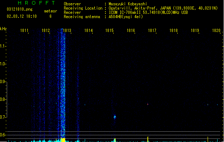Click the 1815 time axis label
The width and height of the screenshot is (224, 142).
[109, 31]
